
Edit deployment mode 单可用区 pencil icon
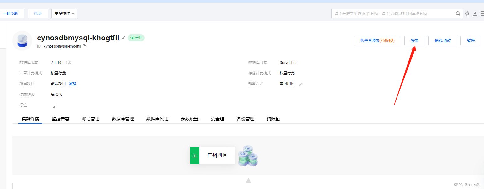(x=301, y=84)
